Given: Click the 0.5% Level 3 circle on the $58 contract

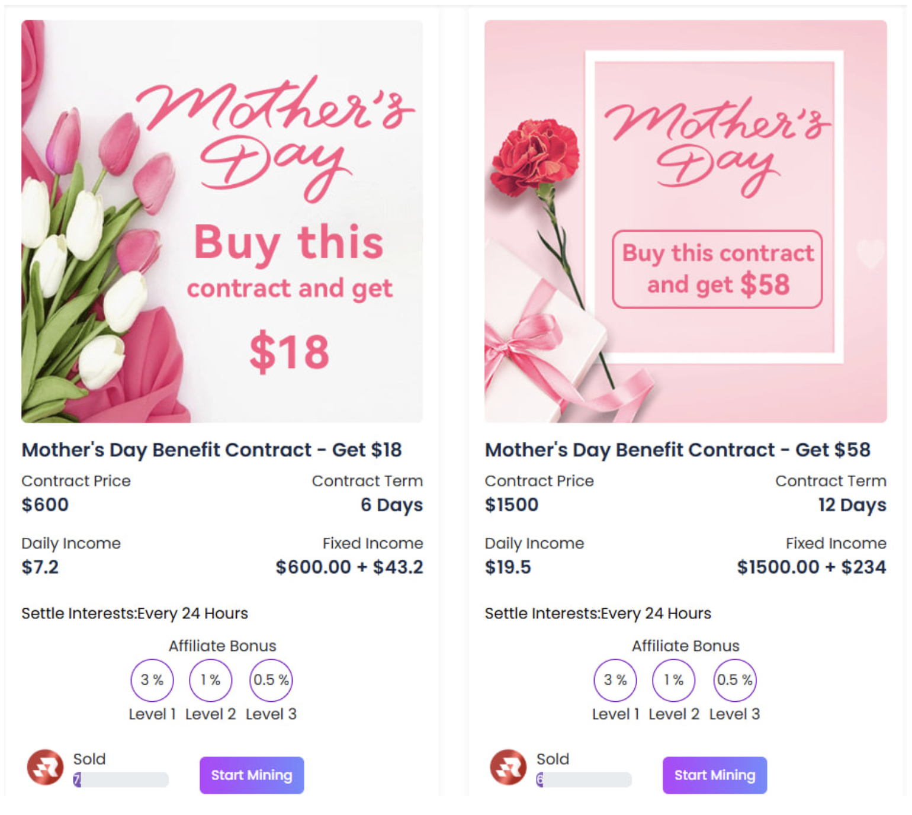Looking at the screenshot, I should 734,680.
